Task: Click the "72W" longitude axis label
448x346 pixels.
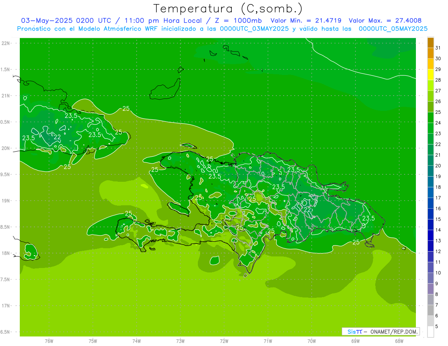Action: [224, 341]
